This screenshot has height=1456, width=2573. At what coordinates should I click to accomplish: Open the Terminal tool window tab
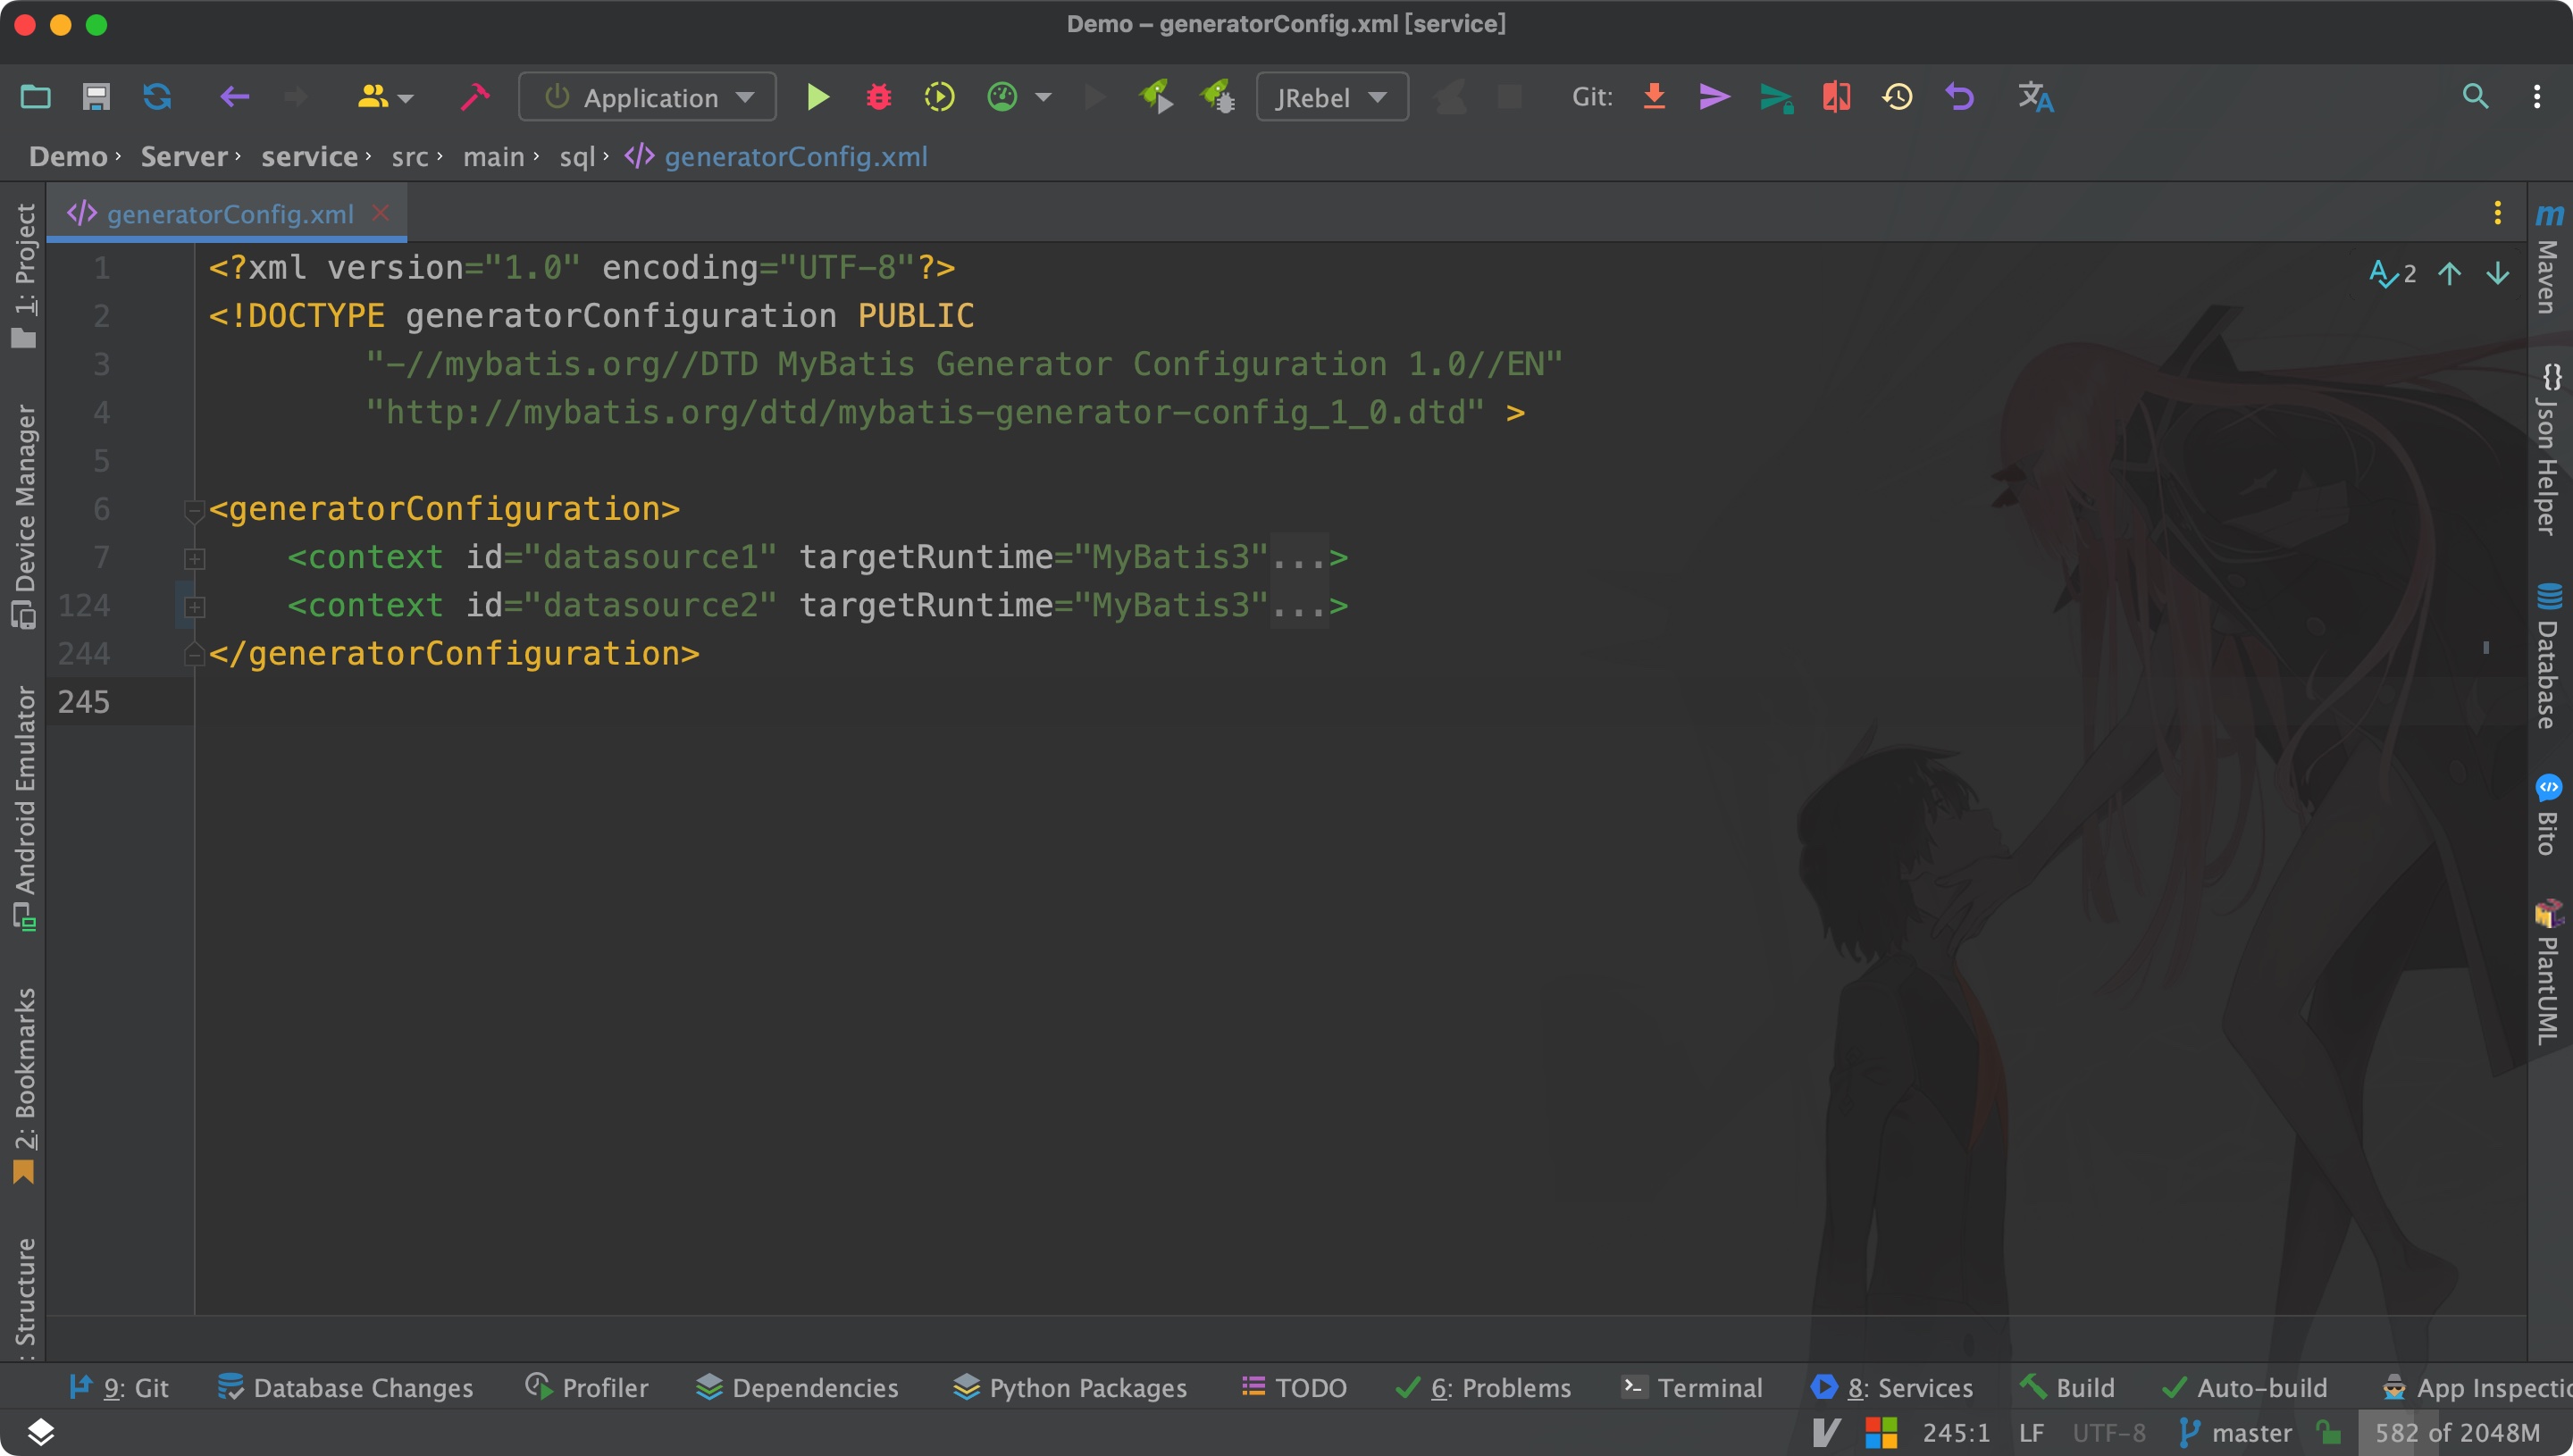1692,1387
